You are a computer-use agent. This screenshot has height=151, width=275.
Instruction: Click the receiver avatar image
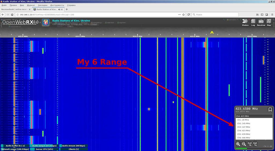(x=46, y=23)
